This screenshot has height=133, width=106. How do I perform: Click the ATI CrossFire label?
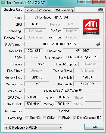point(13,111)
